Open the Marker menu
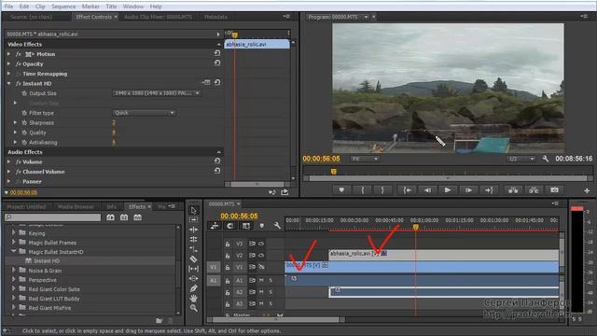The image size is (597, 336). (x=90, y=7)
